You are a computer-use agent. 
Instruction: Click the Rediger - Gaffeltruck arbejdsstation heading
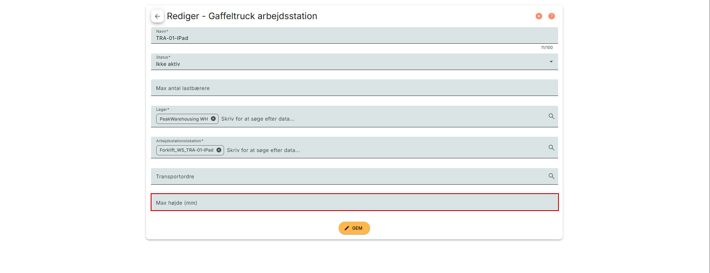(242, 16)
